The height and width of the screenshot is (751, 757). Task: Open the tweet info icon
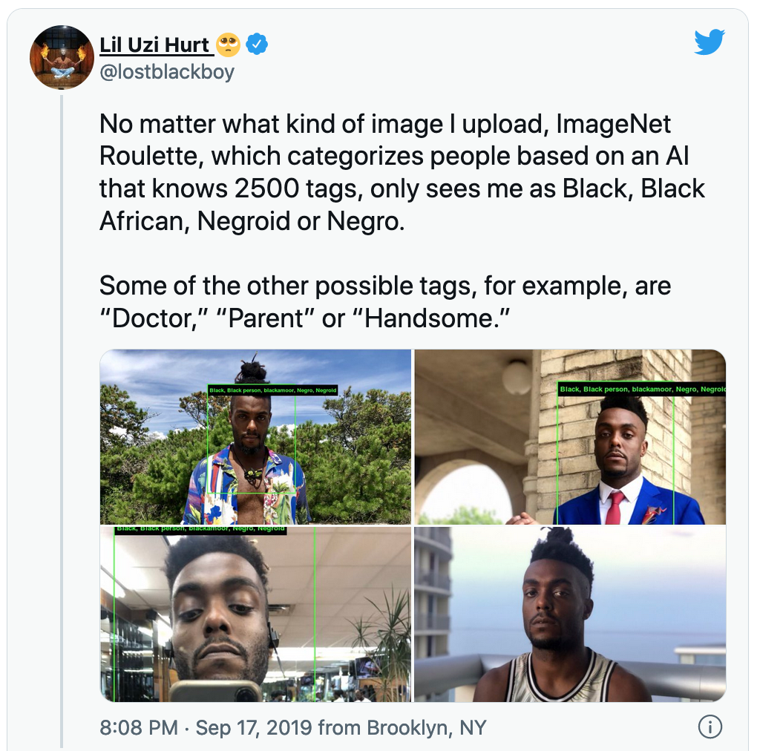(x=710, y=727)
